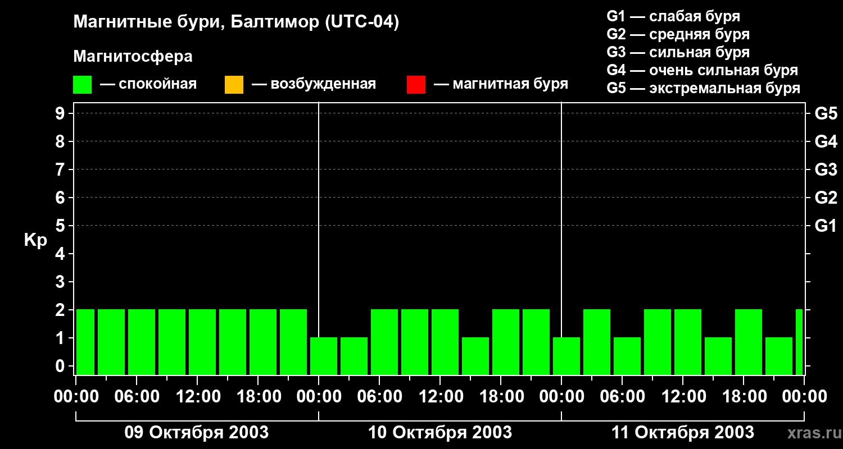Click the Kp 1 bar starting 00:00 on 11 October

click(x=566, y=356)
